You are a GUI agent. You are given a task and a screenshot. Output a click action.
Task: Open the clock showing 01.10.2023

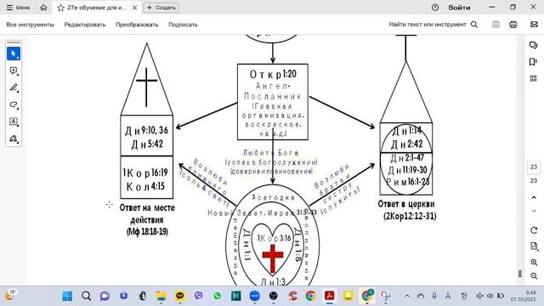pos(523,296)
